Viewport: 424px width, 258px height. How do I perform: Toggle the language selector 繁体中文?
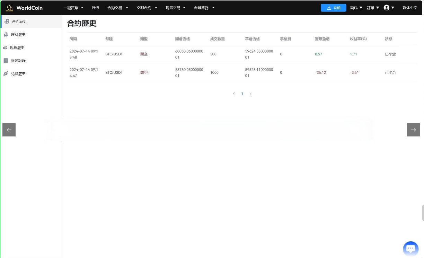coord(410,7)
